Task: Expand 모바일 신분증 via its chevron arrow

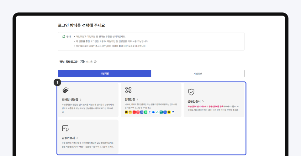Action: point(81,100)
